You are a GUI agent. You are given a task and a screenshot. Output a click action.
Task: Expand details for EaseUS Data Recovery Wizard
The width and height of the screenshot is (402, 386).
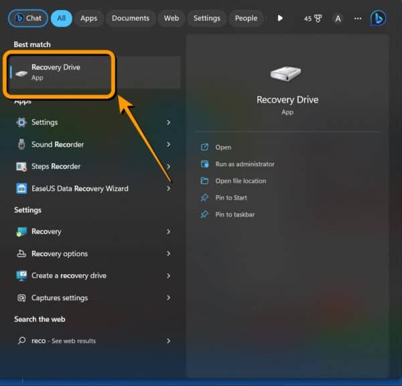[x=168, y=189]
